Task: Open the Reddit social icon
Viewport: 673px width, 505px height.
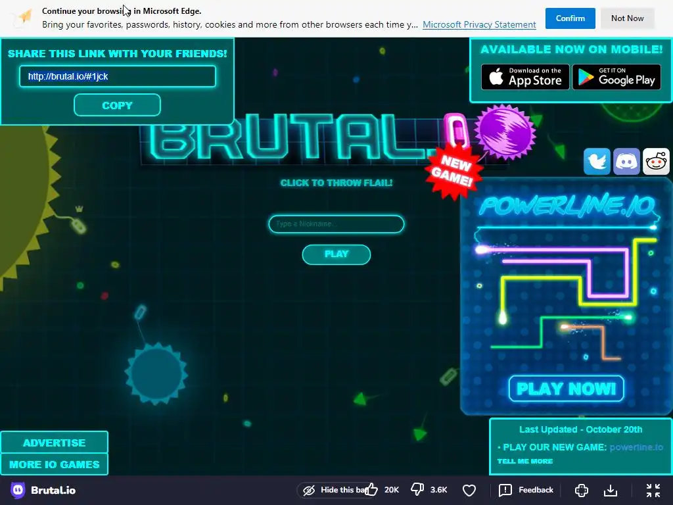Action: click(x=656, y=162)
